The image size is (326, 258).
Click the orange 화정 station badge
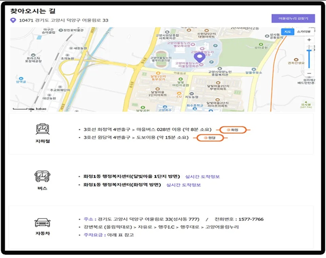click(x=233, y=130)
